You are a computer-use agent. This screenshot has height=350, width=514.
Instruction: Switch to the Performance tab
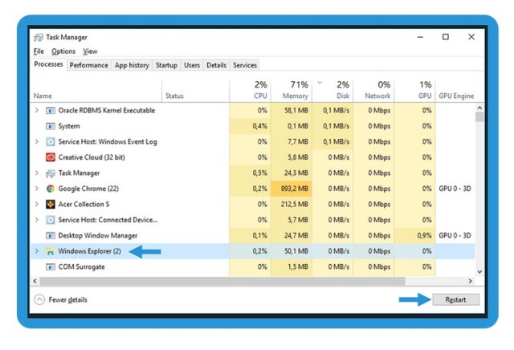(x=89, y=65)
